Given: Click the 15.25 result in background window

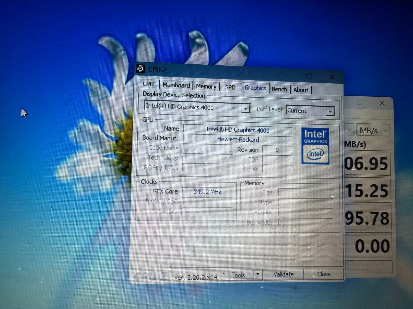Looking at the screenshot, I should point(368,191).
